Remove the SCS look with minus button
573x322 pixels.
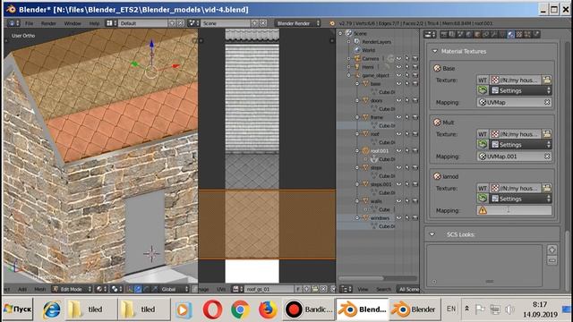tap(552, 260)
